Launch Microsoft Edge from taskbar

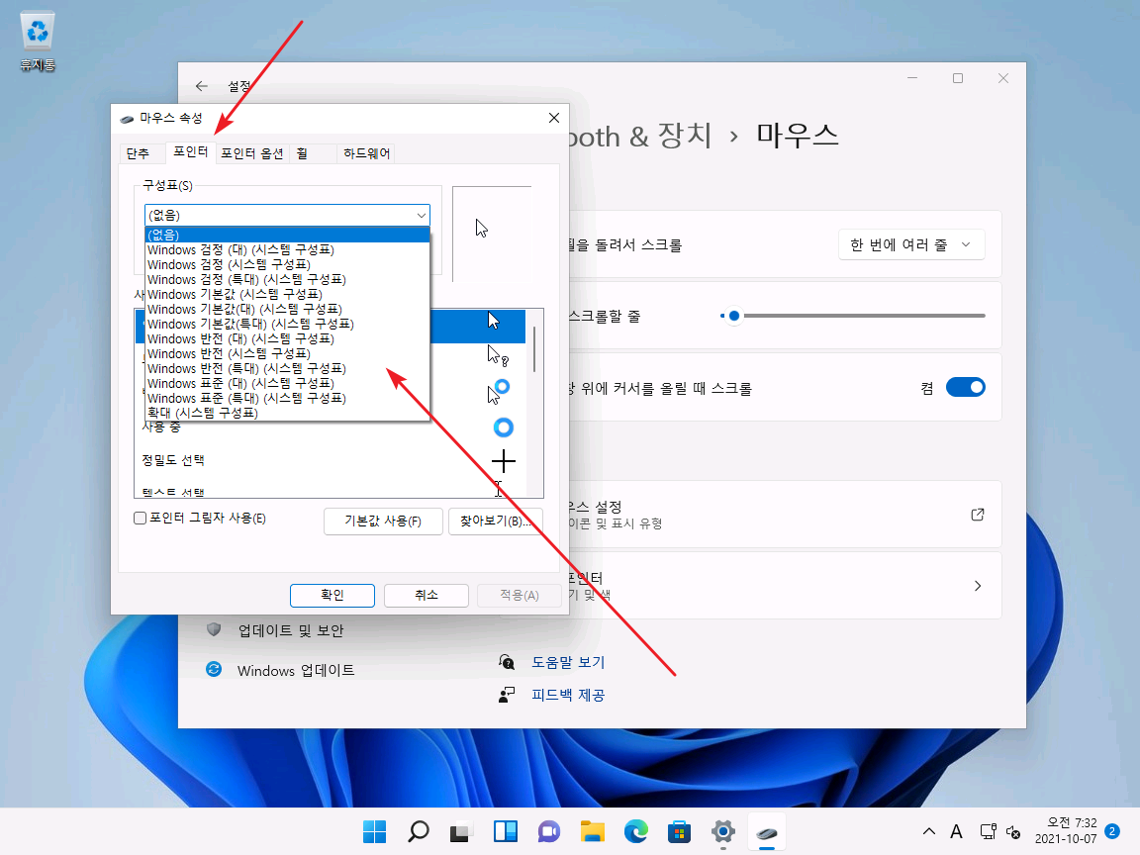636,831
